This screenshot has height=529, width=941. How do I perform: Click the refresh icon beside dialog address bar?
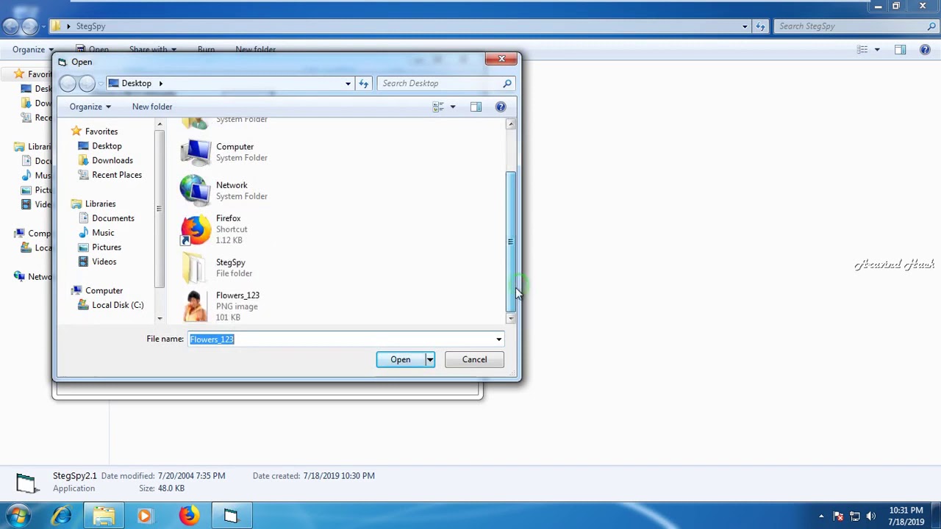tap(363, 83)
